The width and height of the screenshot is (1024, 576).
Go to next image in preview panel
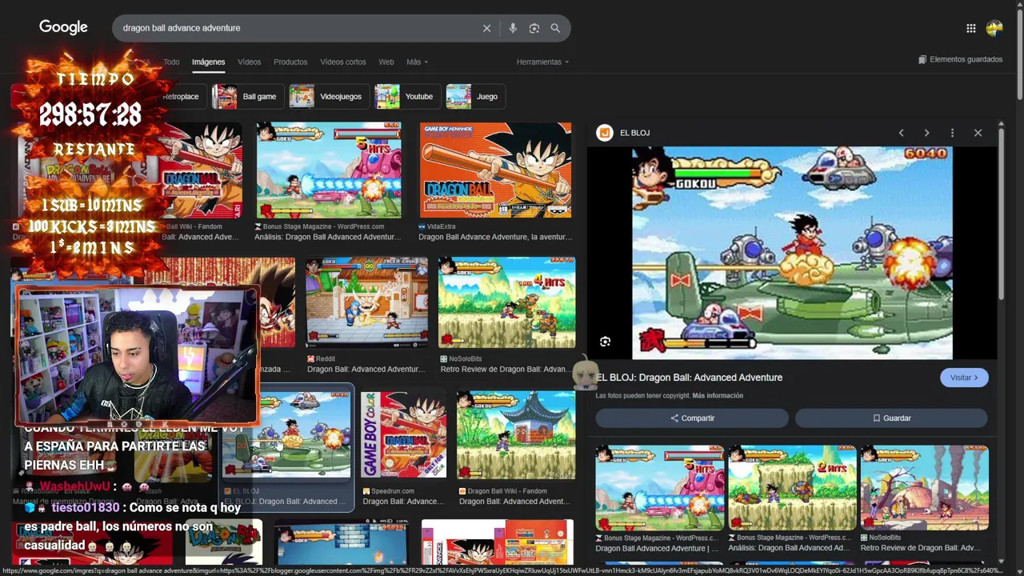[926, 133]
